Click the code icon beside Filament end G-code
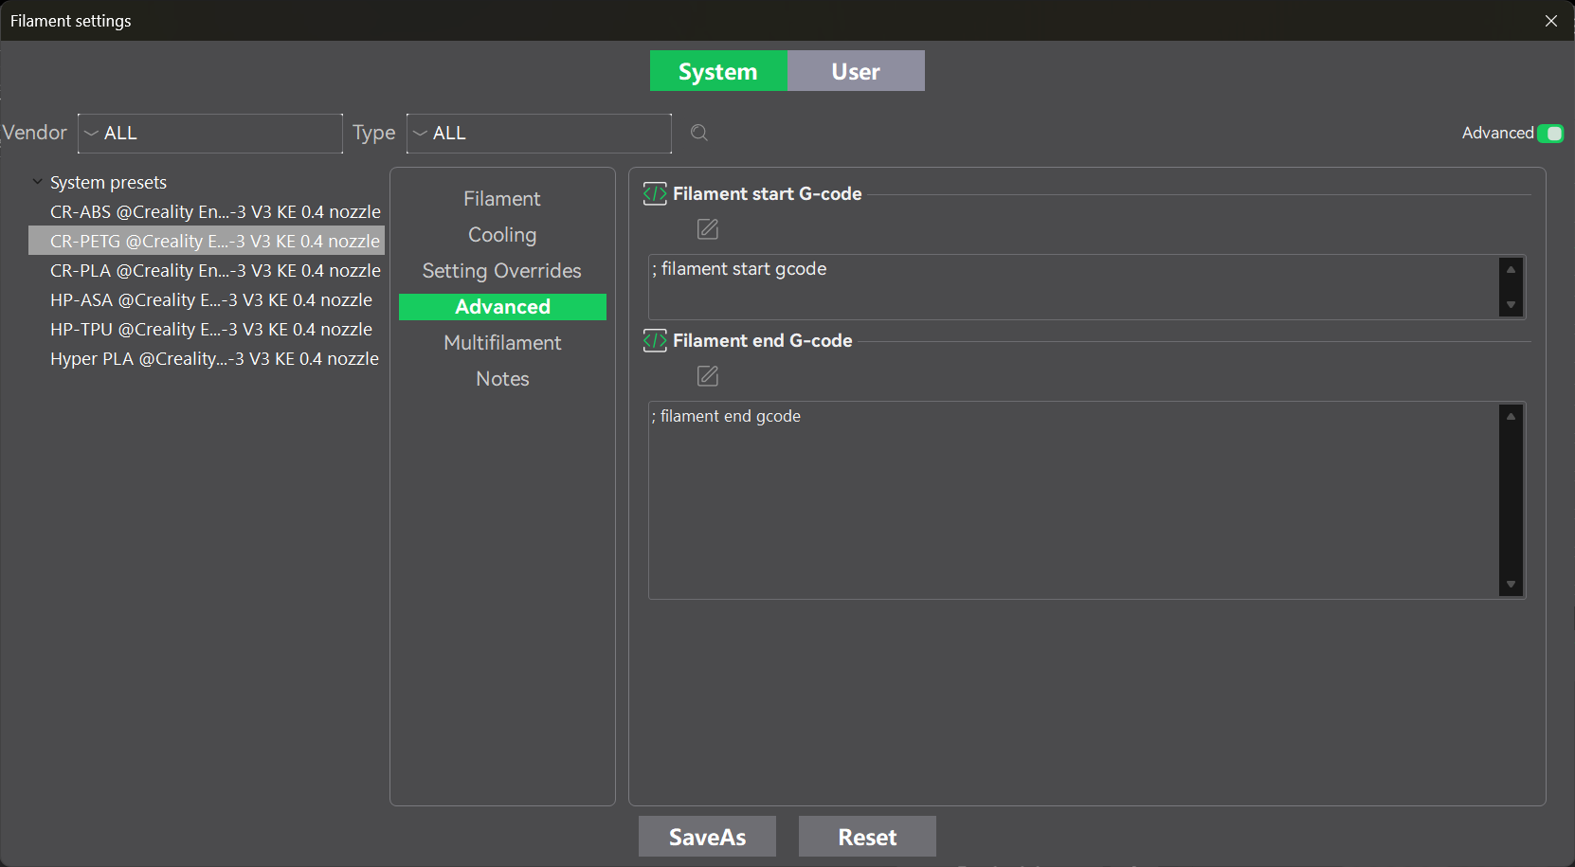This screenshot has width=1575, height=867. point(655,340)
